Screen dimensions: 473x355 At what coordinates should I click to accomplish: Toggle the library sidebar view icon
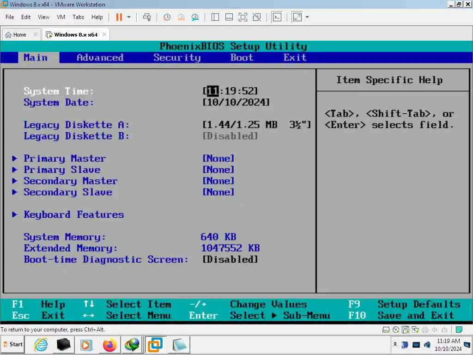tap(215, 17)
